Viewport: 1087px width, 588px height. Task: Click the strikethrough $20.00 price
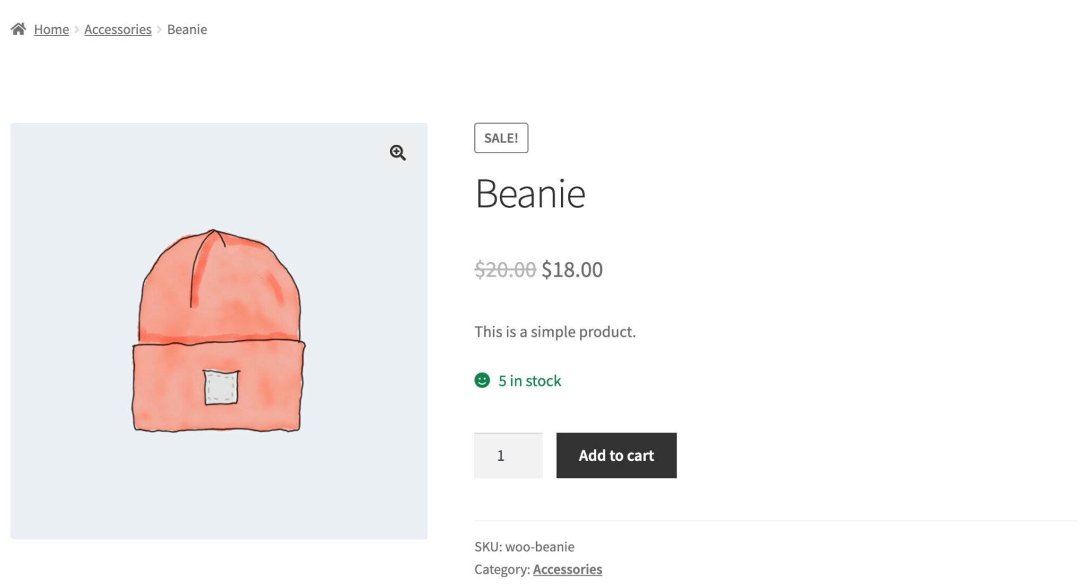(x=504, y=270)
